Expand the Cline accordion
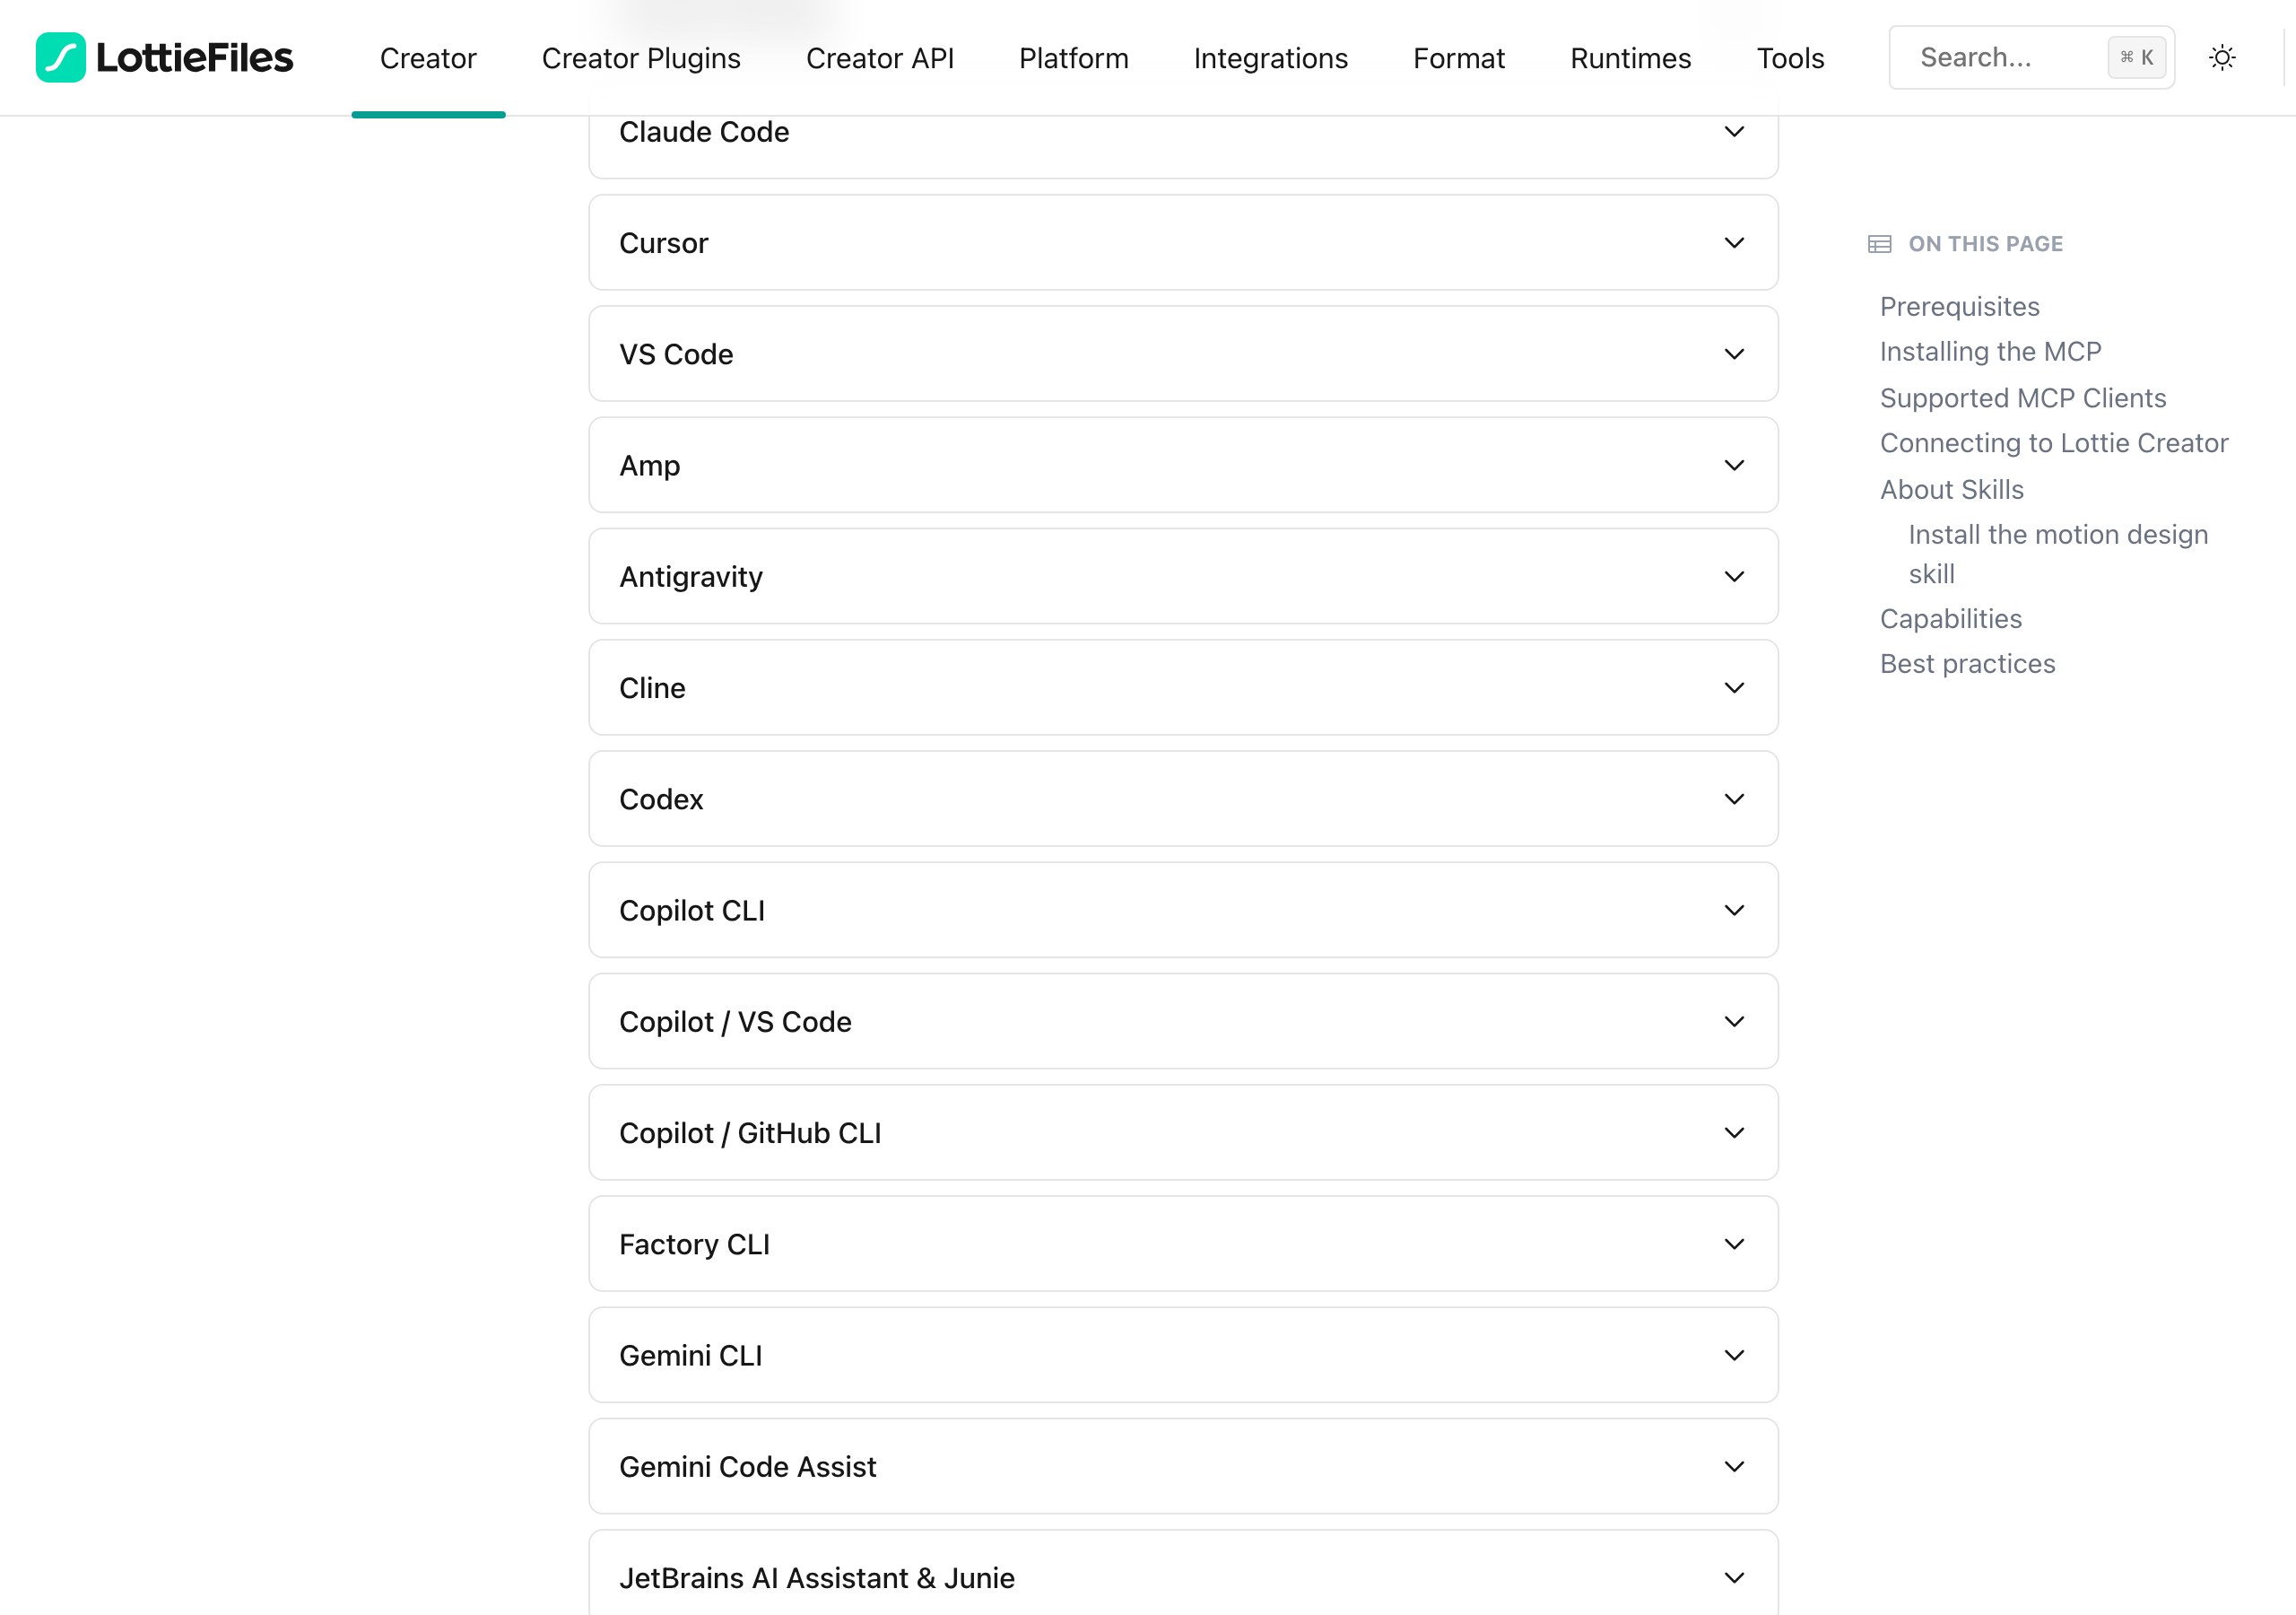Image resolution: width=2296 pixels, height=1615 pixels. [x=1184, y=687]
